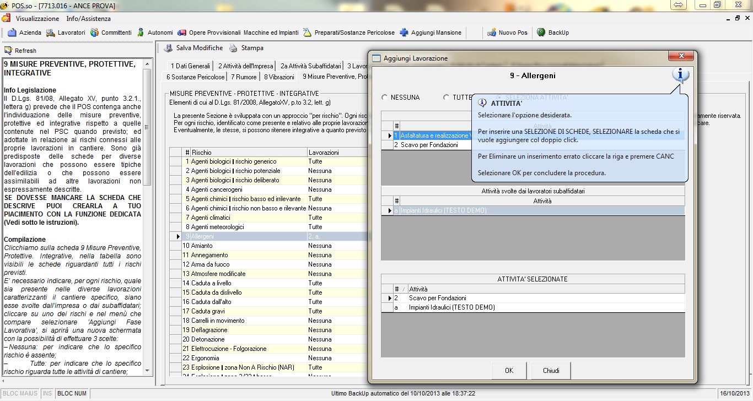The height and width of the screenshot is (401, 753).
Task: Switch to the 2a Attività Subaffidatari tab
Action: tap(310, 66)
